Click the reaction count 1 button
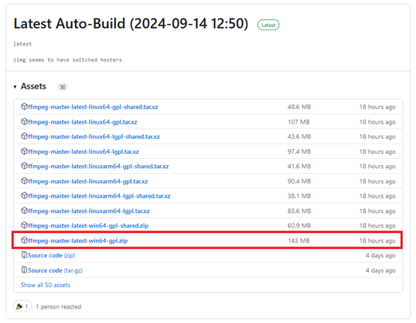The image size is (416, 323). click(22, 306)
